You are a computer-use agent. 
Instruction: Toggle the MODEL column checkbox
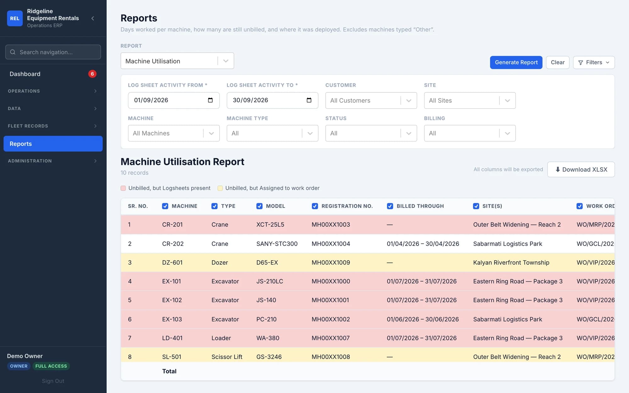pyautogui.click(x=259, y=206)
